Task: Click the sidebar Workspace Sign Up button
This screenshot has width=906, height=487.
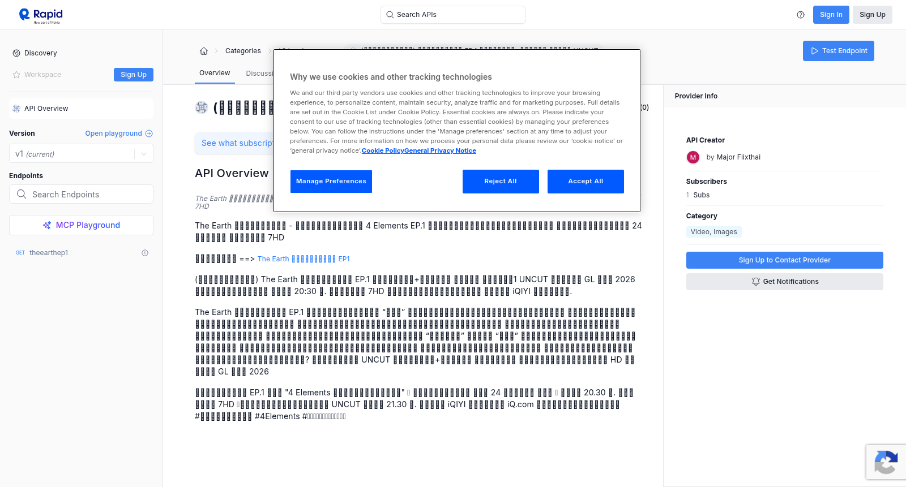Action: [134, 75]
